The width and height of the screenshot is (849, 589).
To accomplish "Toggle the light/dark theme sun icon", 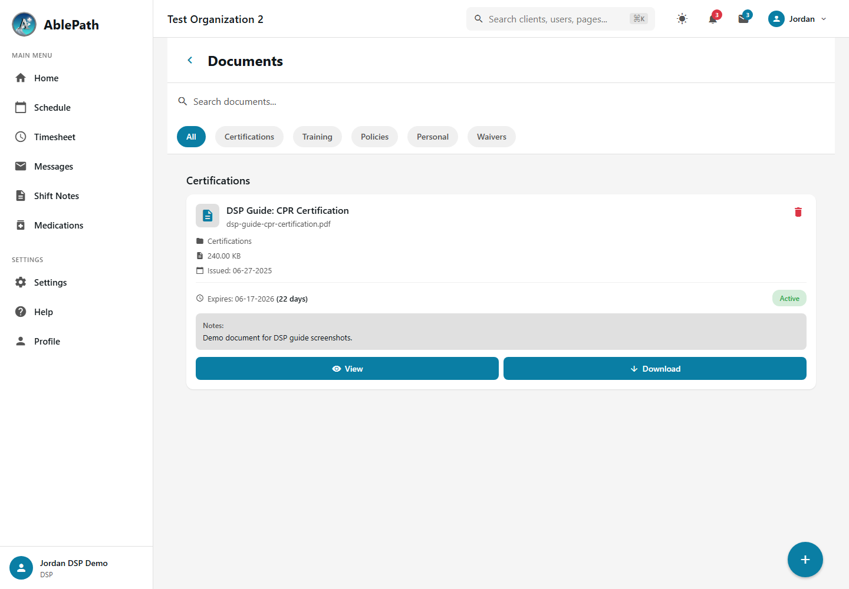I will click(x=682, y=19).
